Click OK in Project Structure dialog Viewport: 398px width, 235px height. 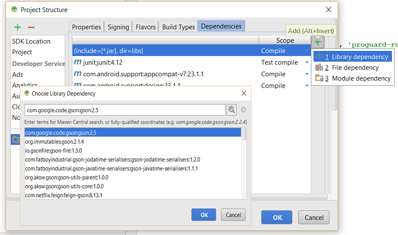[277, 217]
